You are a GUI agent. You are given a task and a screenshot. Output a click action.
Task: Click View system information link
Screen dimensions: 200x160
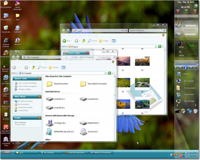click(27, 83)
